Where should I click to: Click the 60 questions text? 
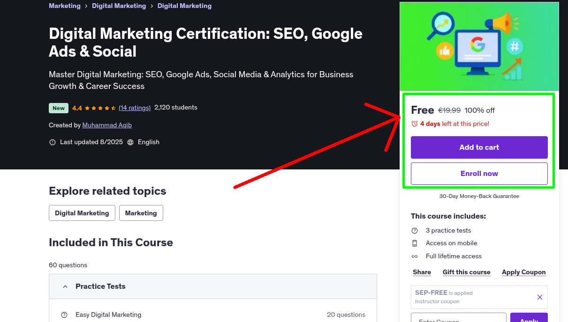pos(68,265)
